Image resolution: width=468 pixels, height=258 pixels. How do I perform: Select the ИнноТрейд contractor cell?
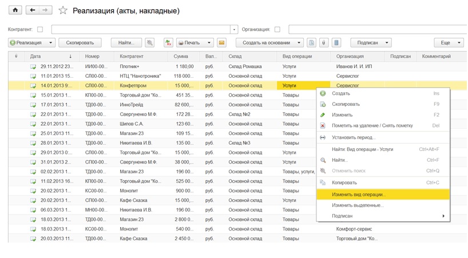click(x=141, y=105)
